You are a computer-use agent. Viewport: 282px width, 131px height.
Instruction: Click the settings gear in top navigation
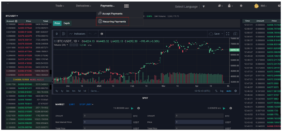coord(241,6)
